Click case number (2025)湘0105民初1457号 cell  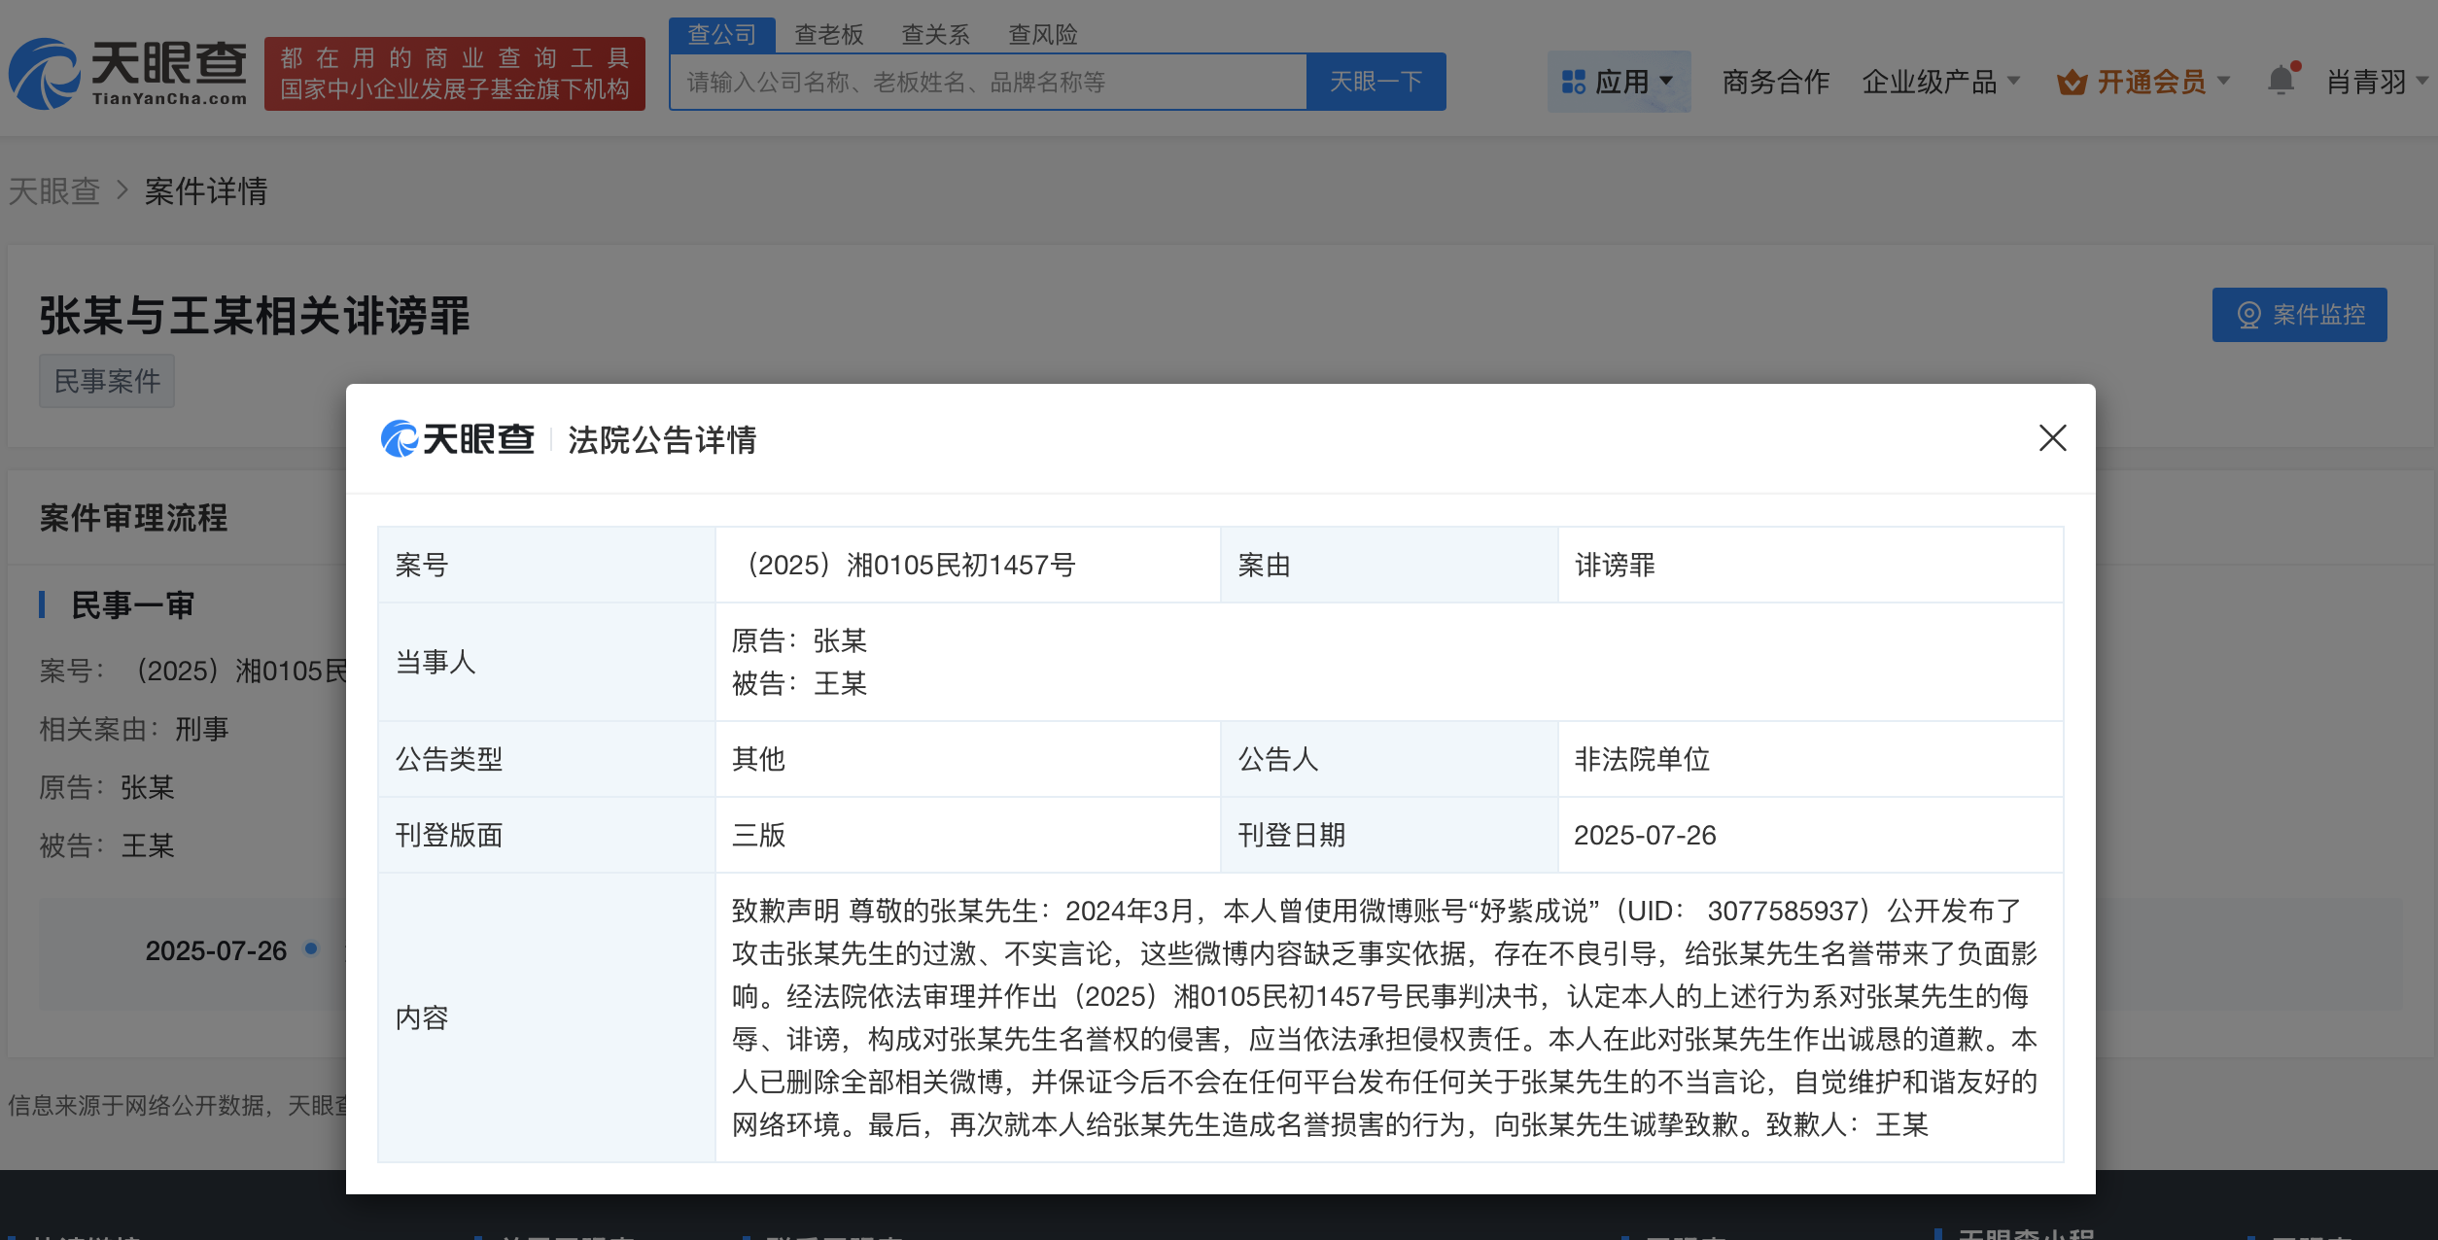click(x=968, y=565)
